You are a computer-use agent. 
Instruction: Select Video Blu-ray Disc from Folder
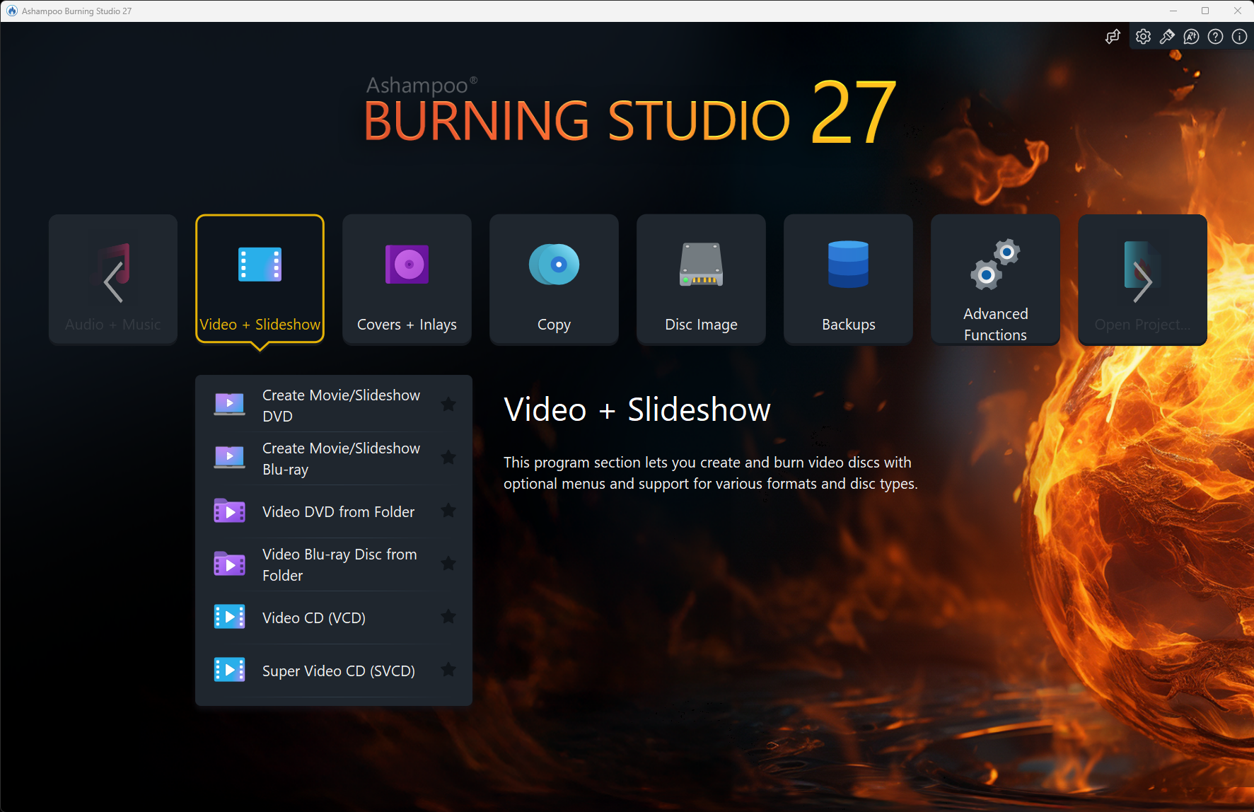click(x=339, y=564)
